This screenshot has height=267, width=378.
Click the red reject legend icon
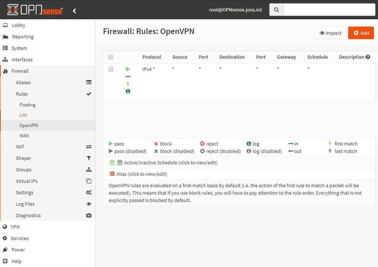coord(202,144)
